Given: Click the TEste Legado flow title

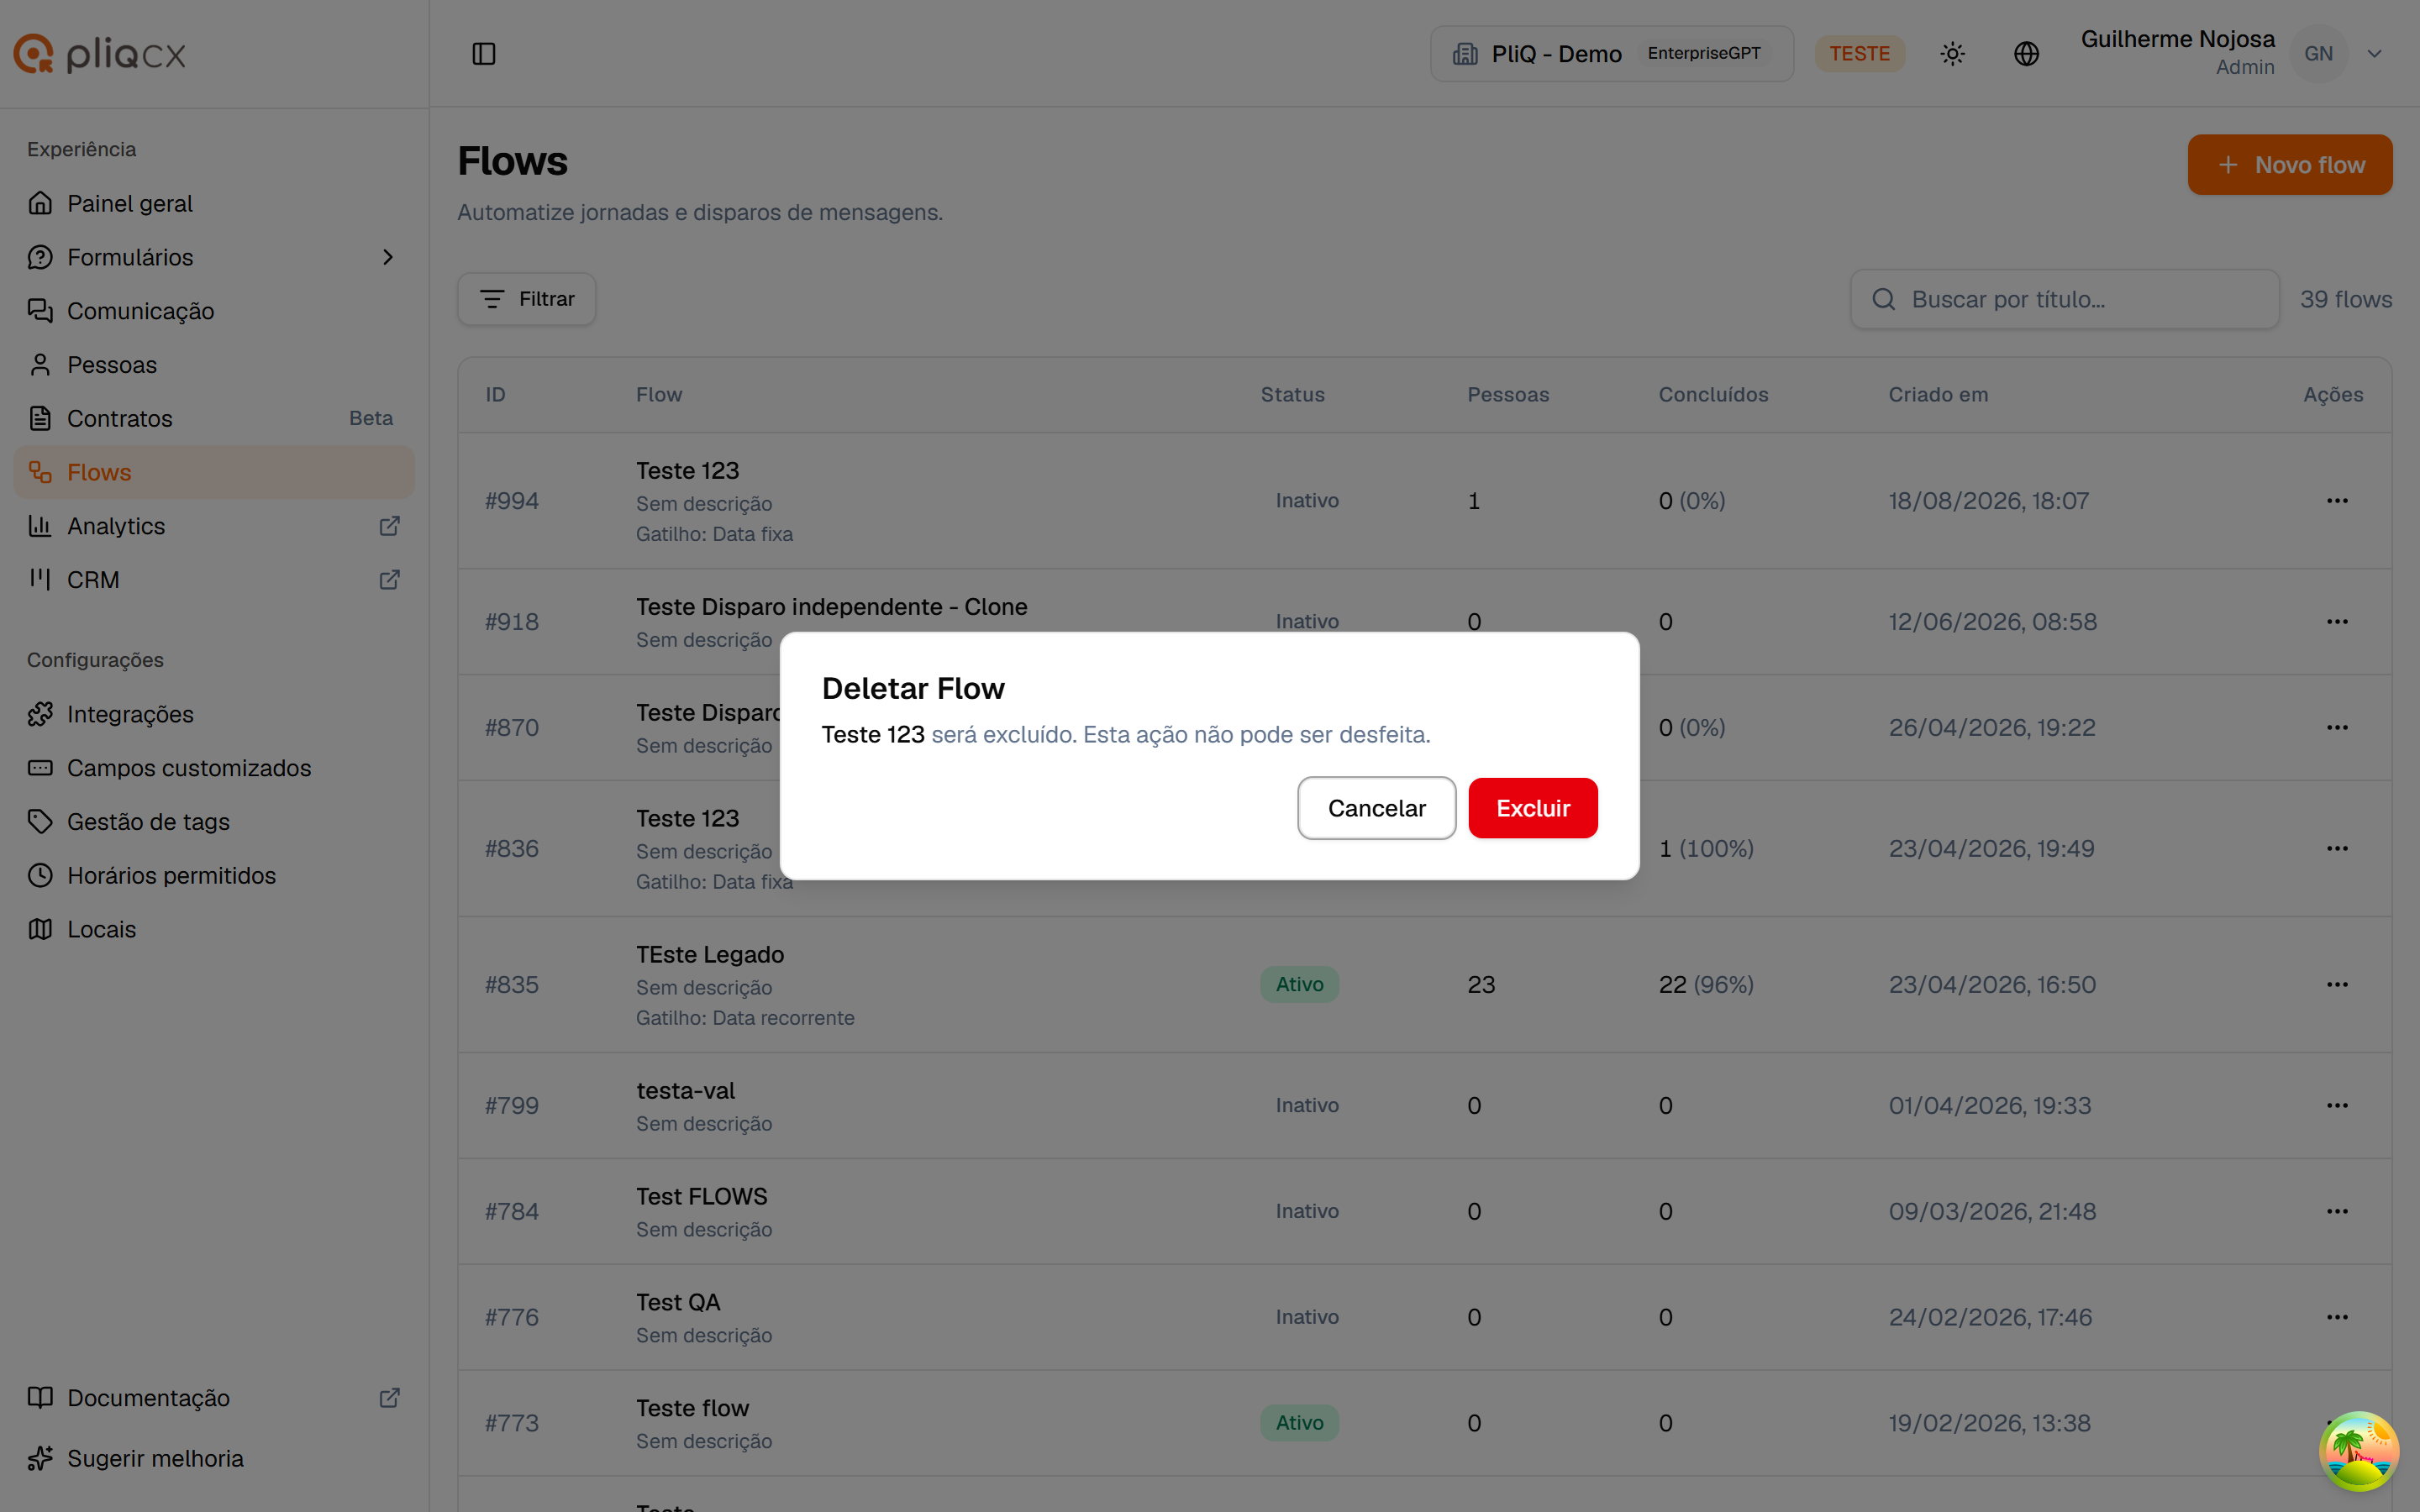Looking at the screenshot, I should [710, 955].
